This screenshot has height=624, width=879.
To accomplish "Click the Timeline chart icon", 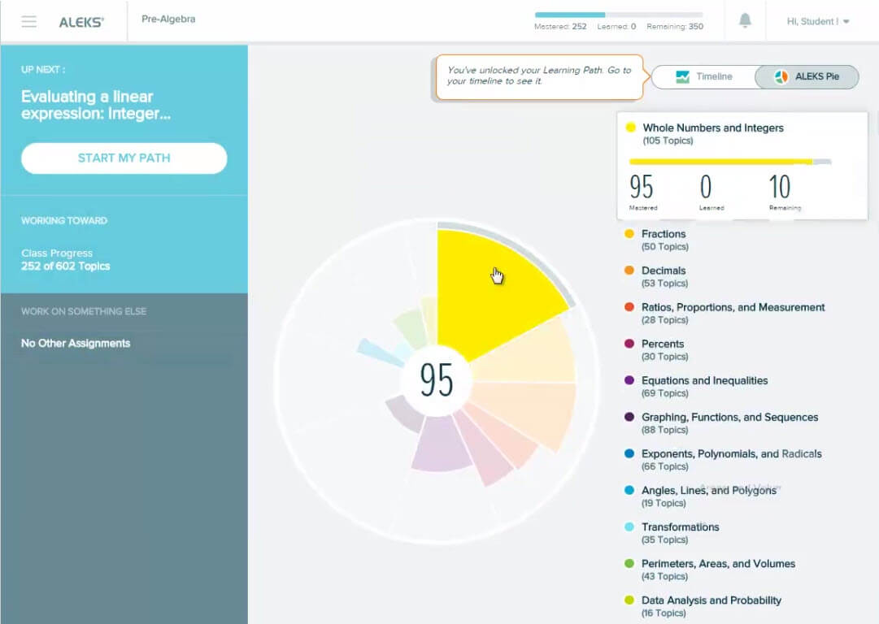I will 682,76.
